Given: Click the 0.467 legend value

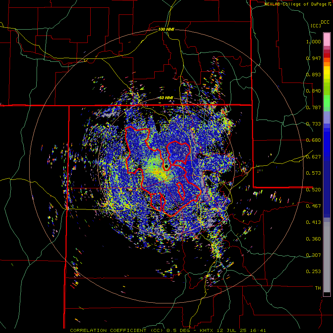Looking at the screenshot, I should (x=313, y=206).
